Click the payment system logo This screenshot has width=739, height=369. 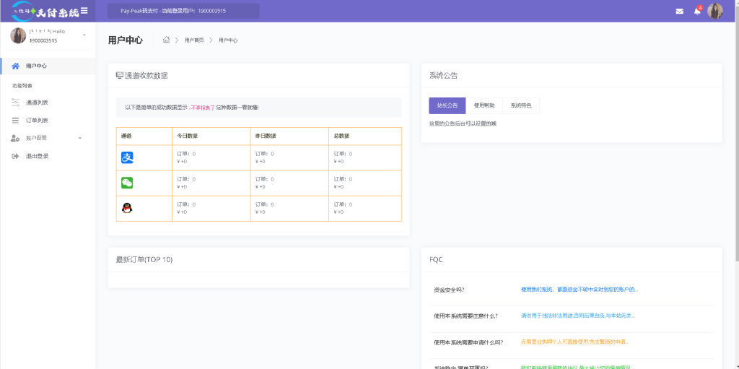pyautogui.click(x=45, y=12)
